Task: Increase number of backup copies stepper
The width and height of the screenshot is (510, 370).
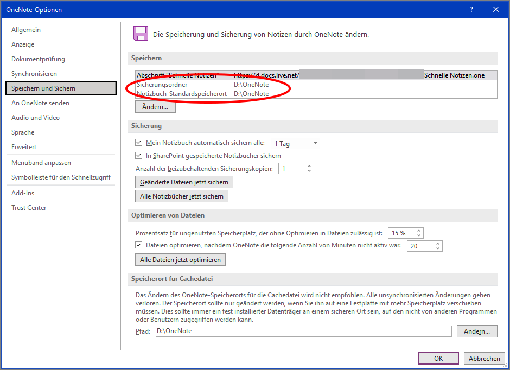Action: (x=309, y=166)
